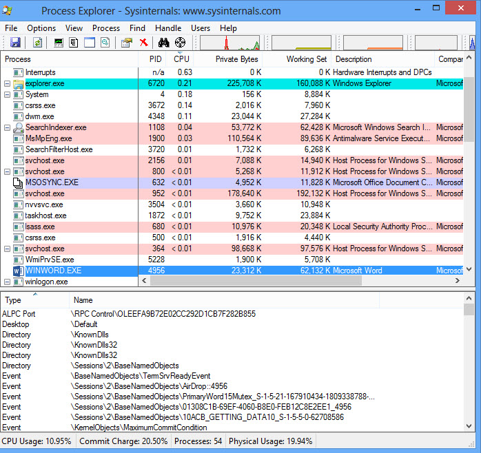Collapse the SearchIndexer.exe tree node

coord(7,128)
